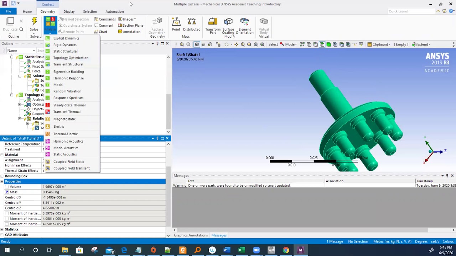Click the Find magnifier in Outline group
The width and height of the screenshot is (456, 256).
[x=21, y=30]
